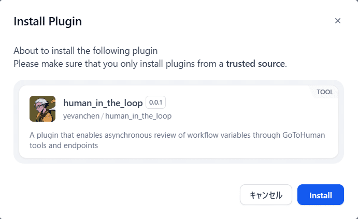
Task: Click the 0.0.1 version badge
Action: [x=155, y=102]
